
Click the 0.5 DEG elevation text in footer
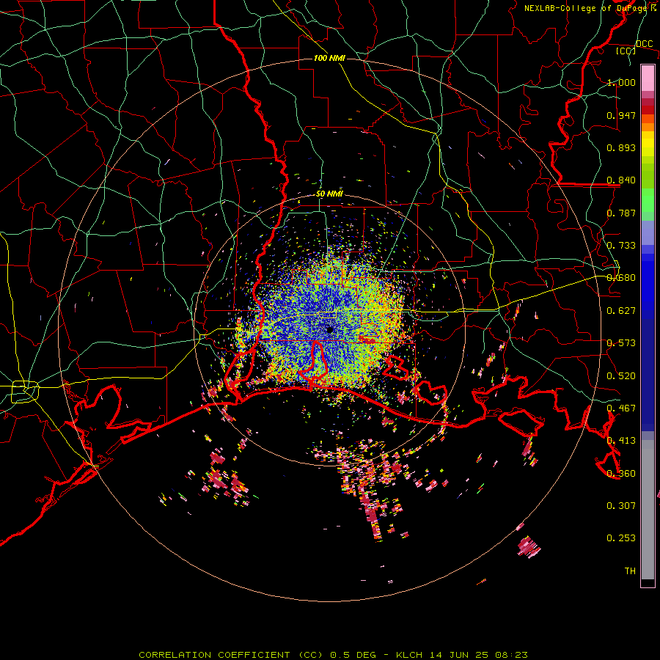coord(353,655)
